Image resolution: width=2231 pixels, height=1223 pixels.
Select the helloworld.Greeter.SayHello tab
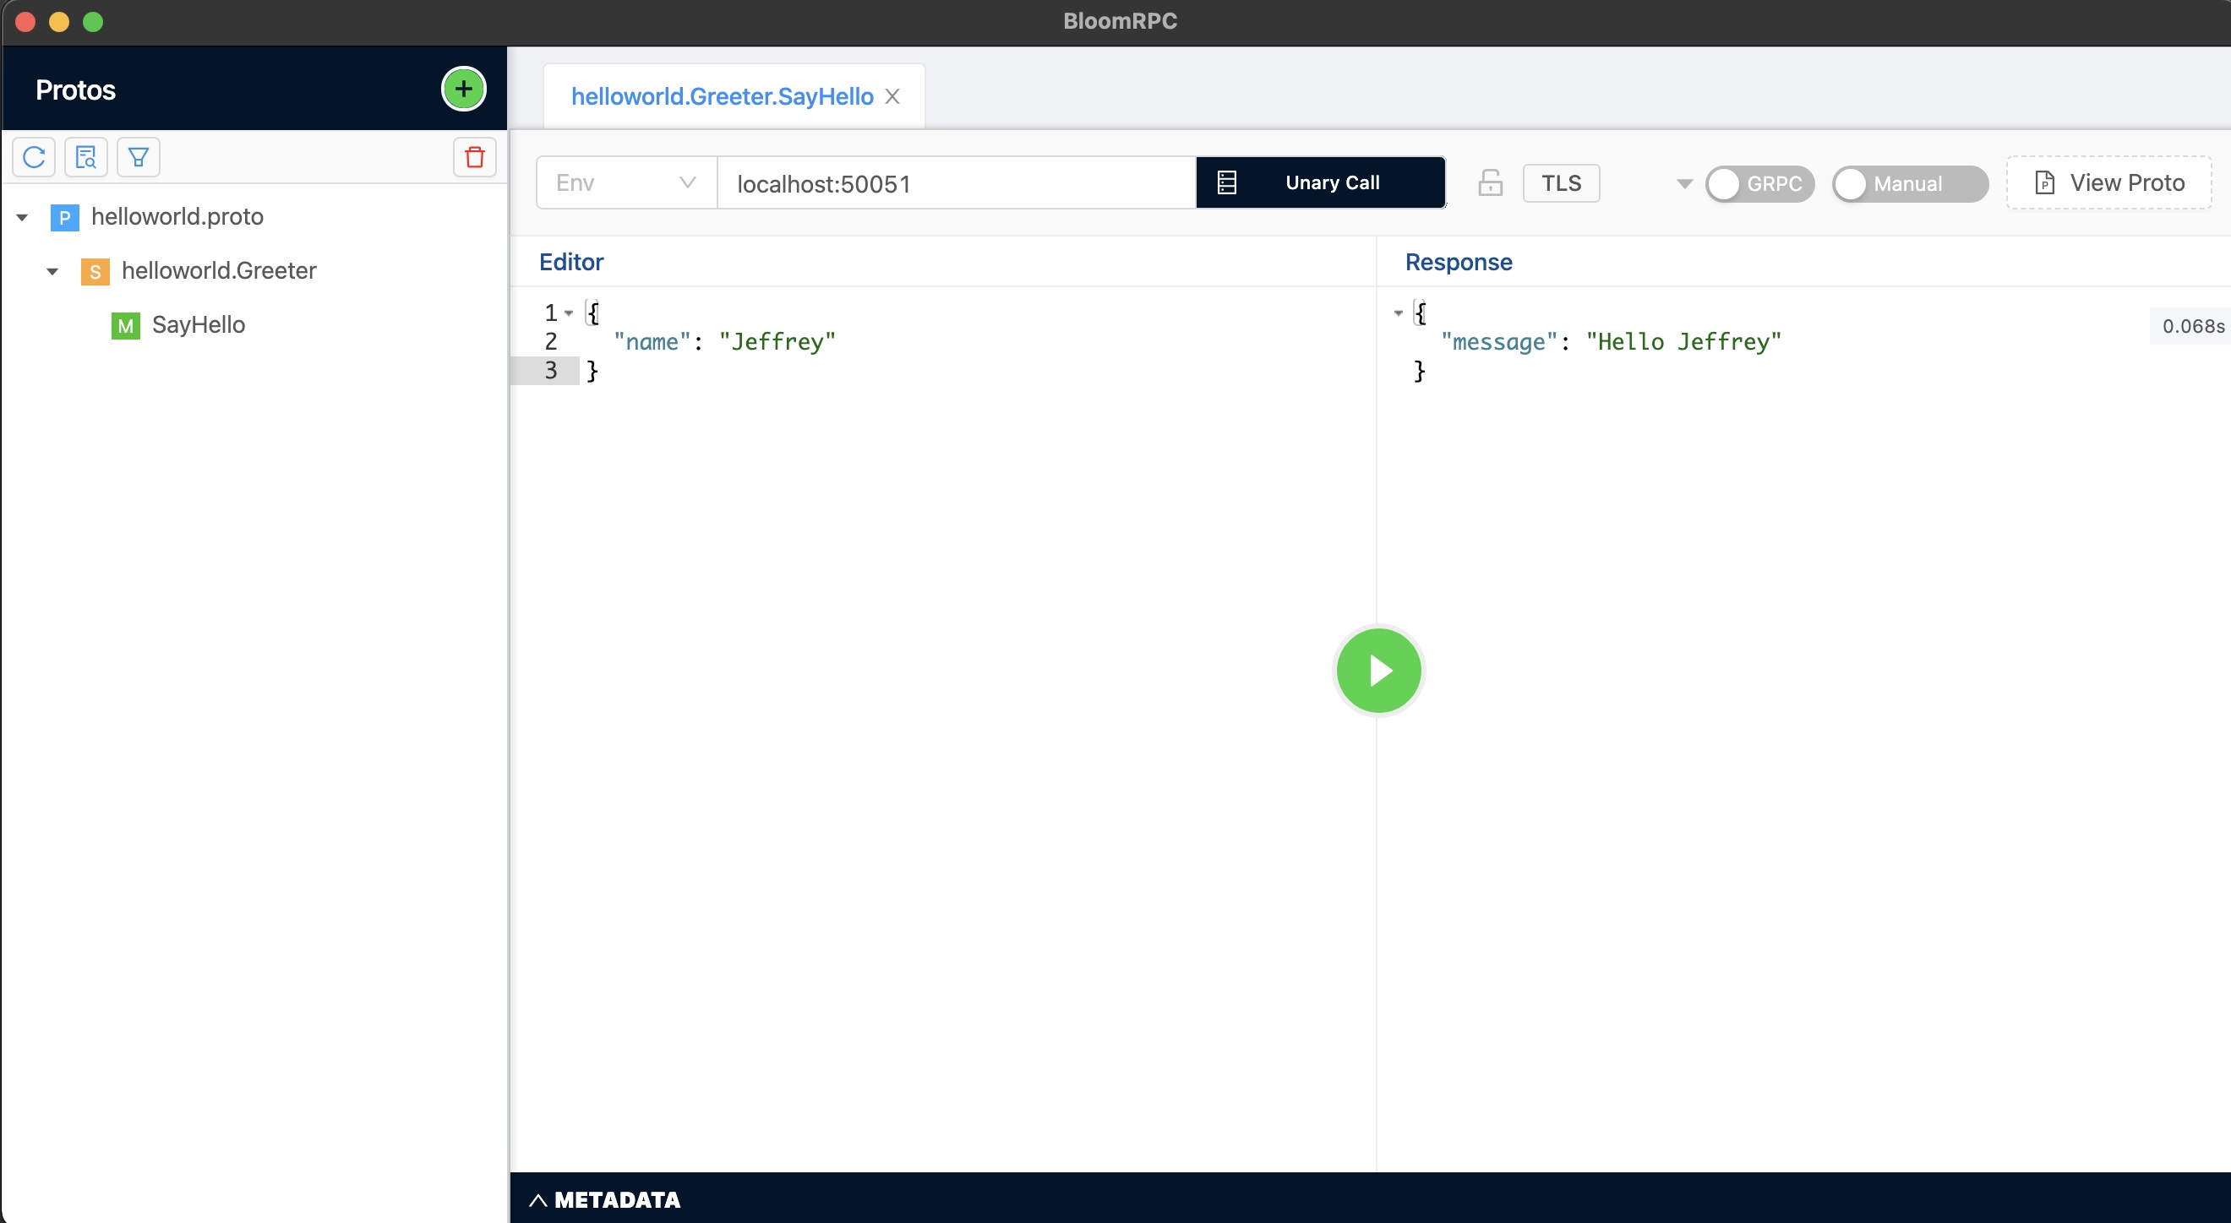coord(722,96)
